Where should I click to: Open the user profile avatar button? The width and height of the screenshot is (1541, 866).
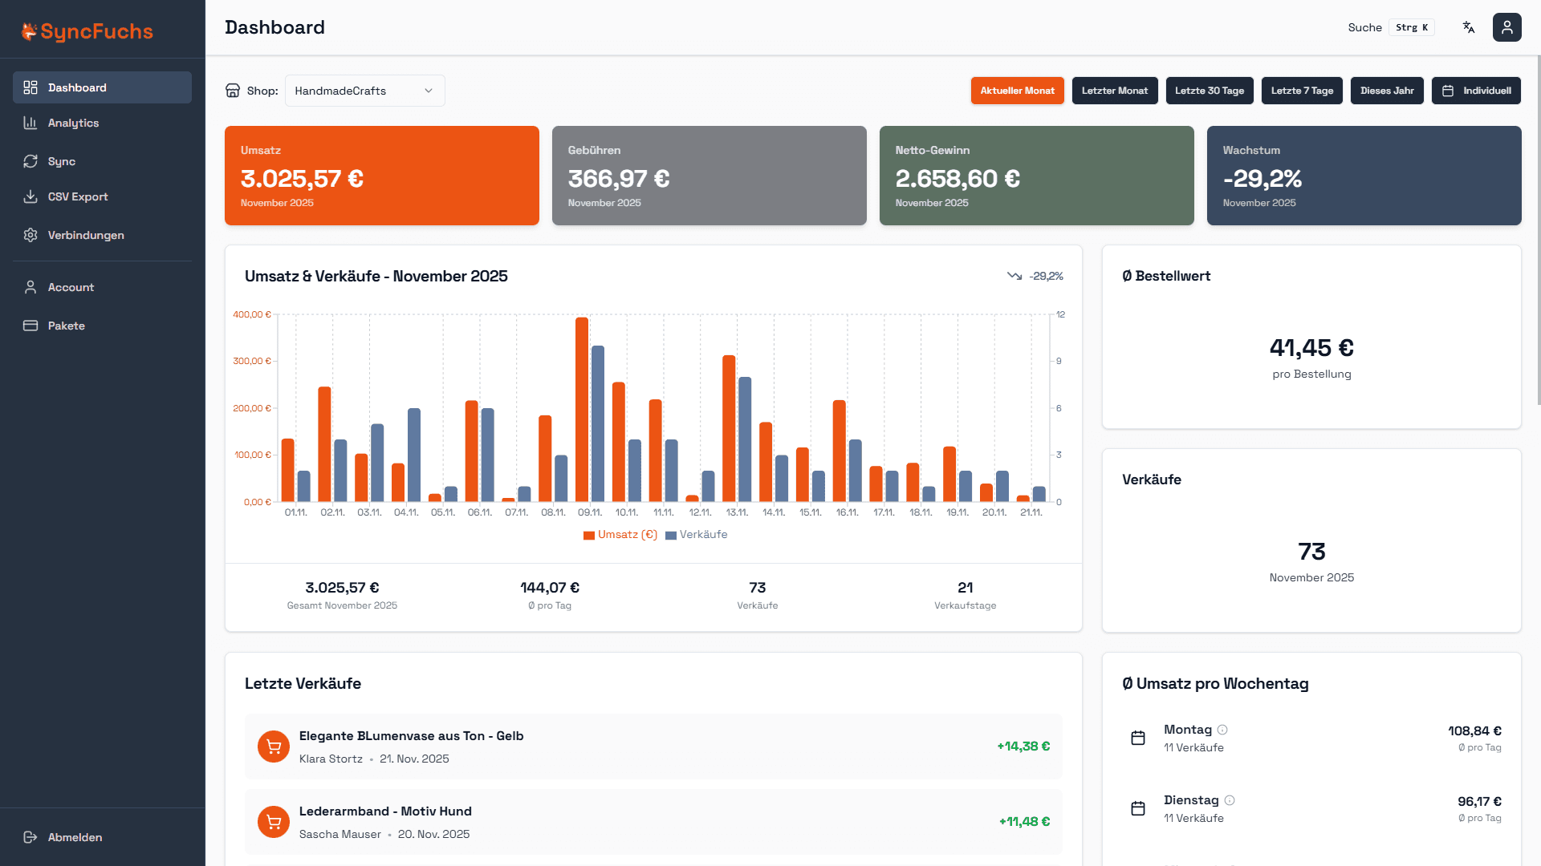[1506, 27]
